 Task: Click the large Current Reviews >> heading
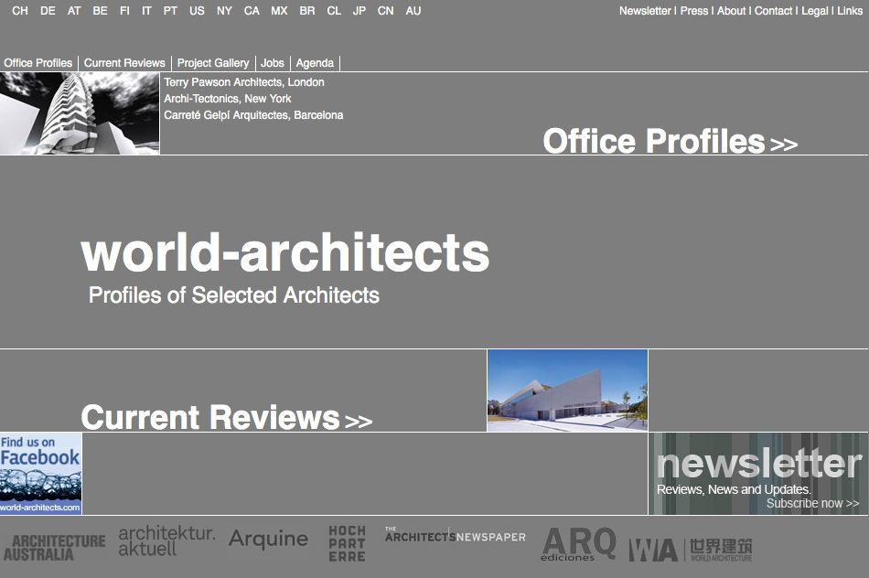(x=227, y=417)
